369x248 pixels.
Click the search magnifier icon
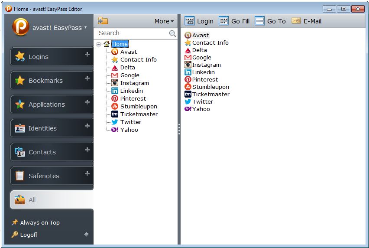[172, 33]
